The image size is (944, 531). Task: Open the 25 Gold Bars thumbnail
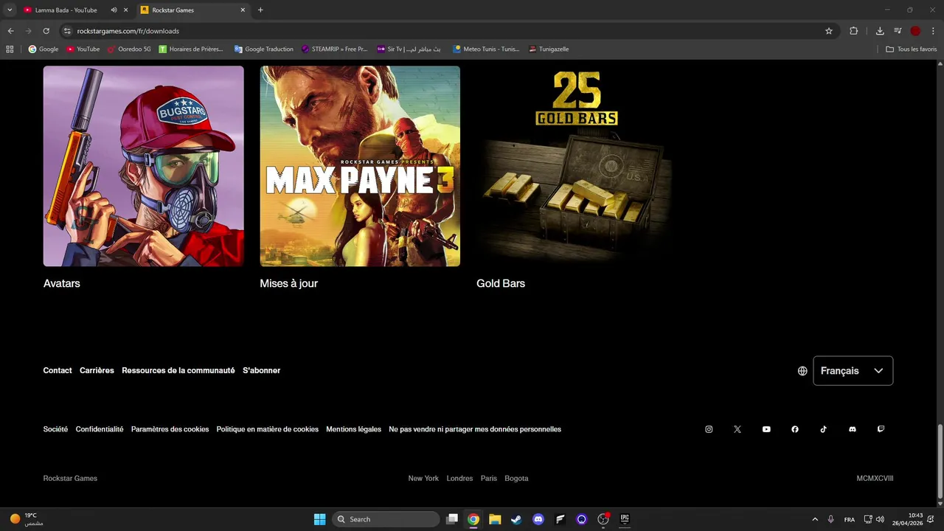pyautogui.click(x=577, y=166)
